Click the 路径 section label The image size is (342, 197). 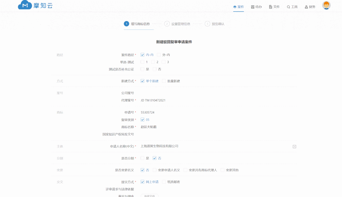coord(60,55)
